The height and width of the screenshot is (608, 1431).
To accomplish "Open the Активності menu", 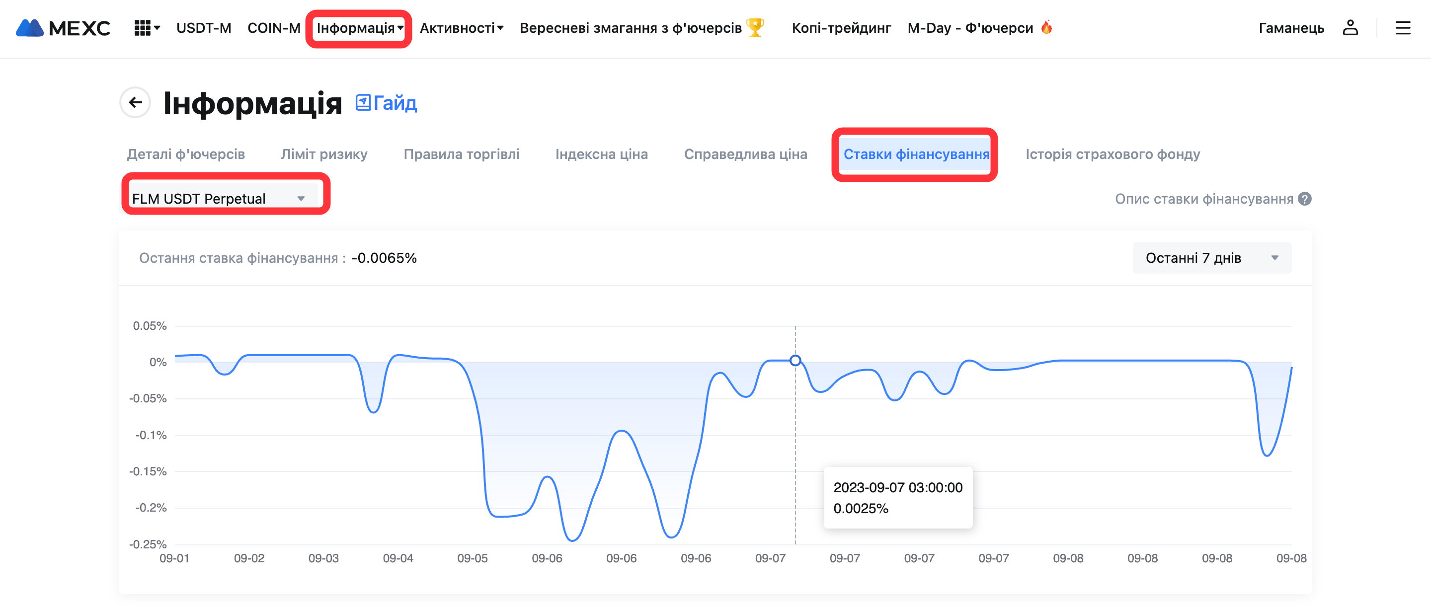I will click(461, 28).
